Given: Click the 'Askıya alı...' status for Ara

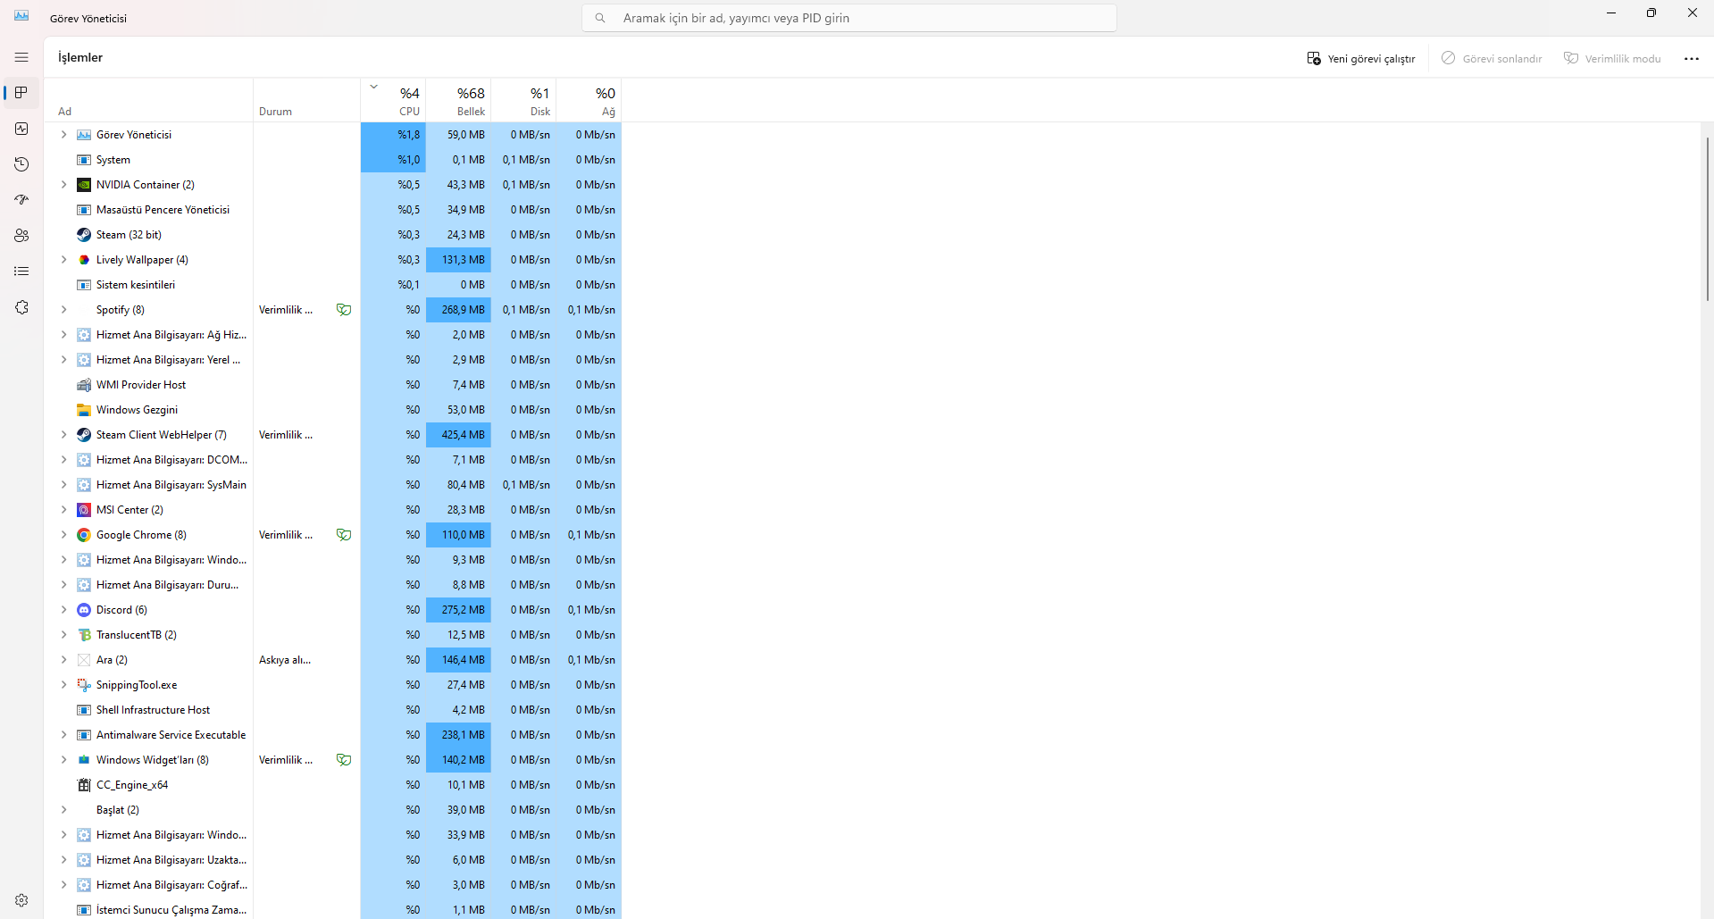Looking at the screenshot, I should point(285,660).
